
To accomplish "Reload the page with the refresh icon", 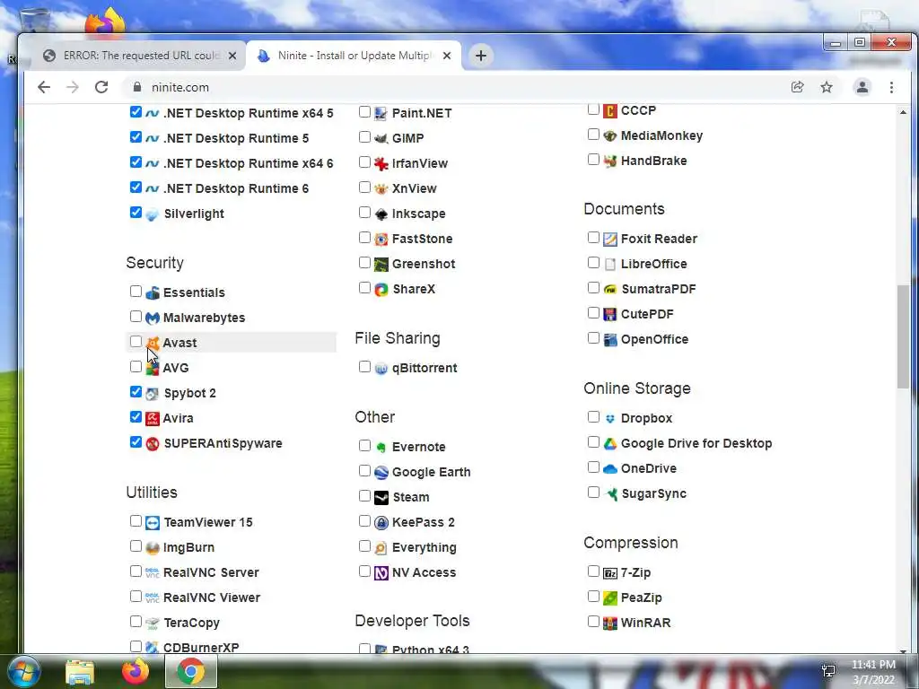I will click(x=101, y=87).
